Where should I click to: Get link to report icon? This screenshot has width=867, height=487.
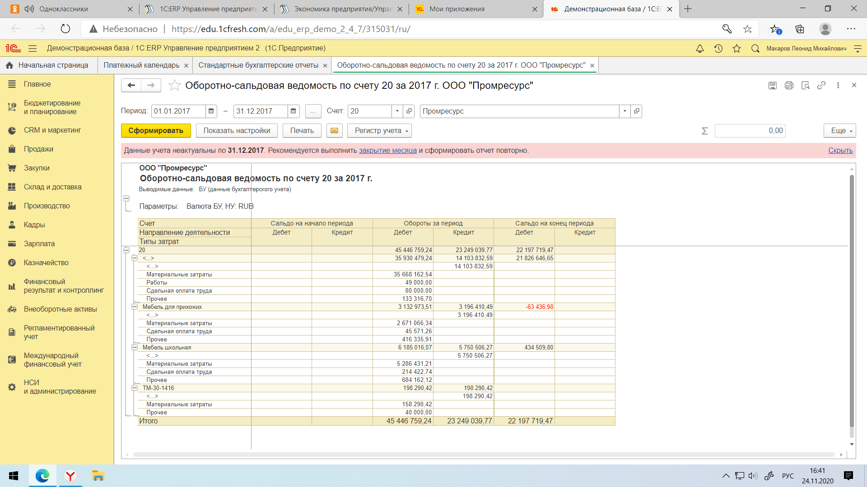pyautogui.click(x=821, y=85)
